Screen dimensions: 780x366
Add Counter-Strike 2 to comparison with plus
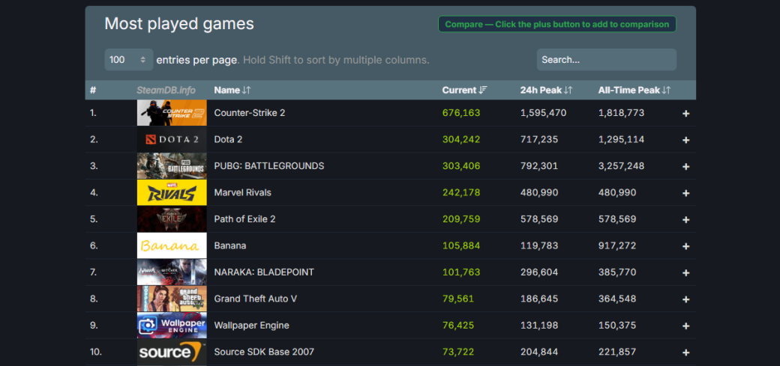[685, 113]
